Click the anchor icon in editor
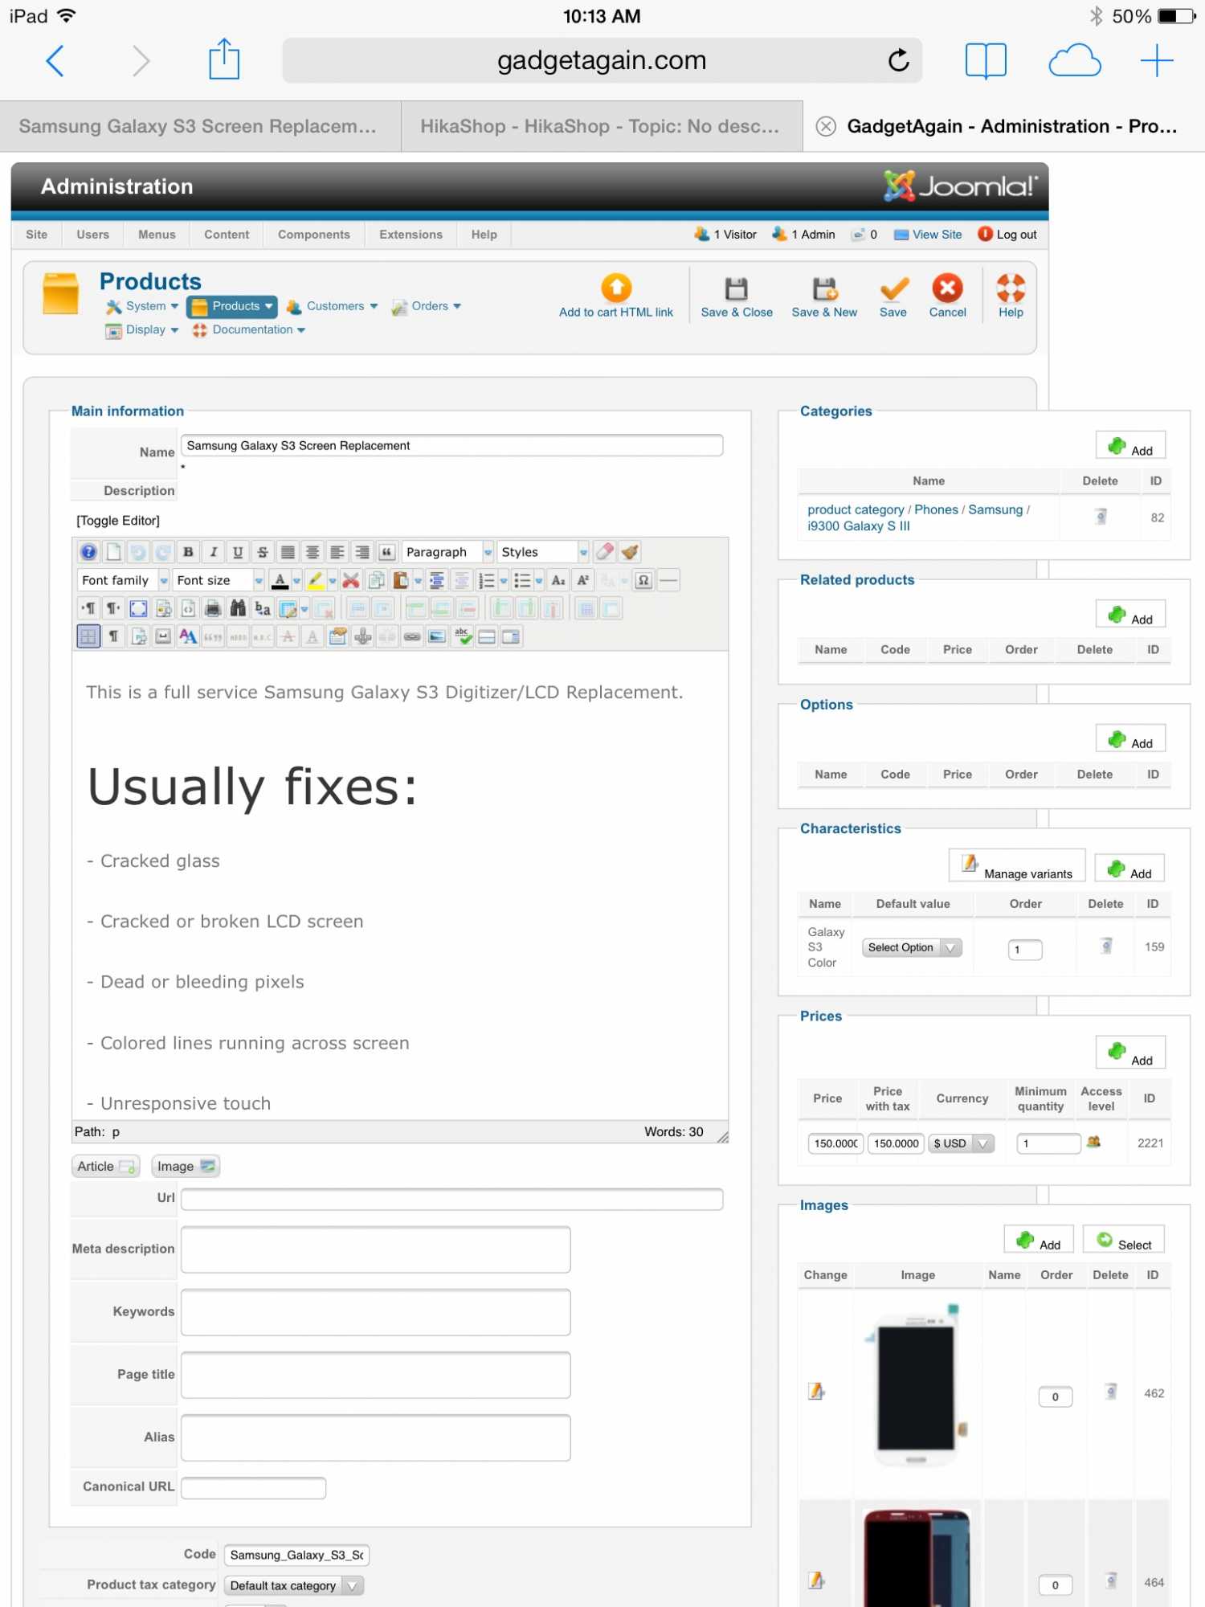 (x=363, y=636)
